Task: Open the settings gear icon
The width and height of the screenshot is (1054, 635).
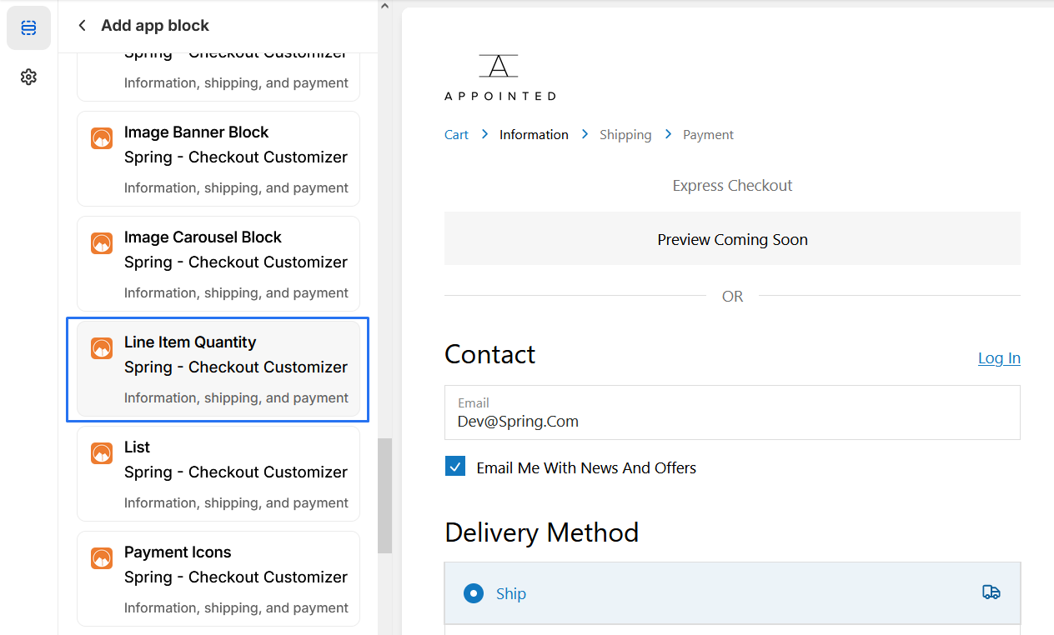Action: pos(28,77)
